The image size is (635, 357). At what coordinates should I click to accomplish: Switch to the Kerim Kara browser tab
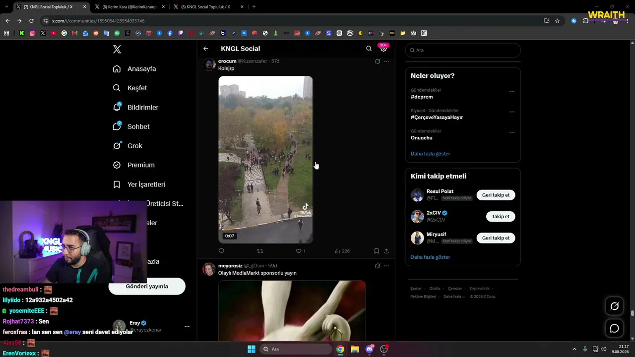(128, 7)
